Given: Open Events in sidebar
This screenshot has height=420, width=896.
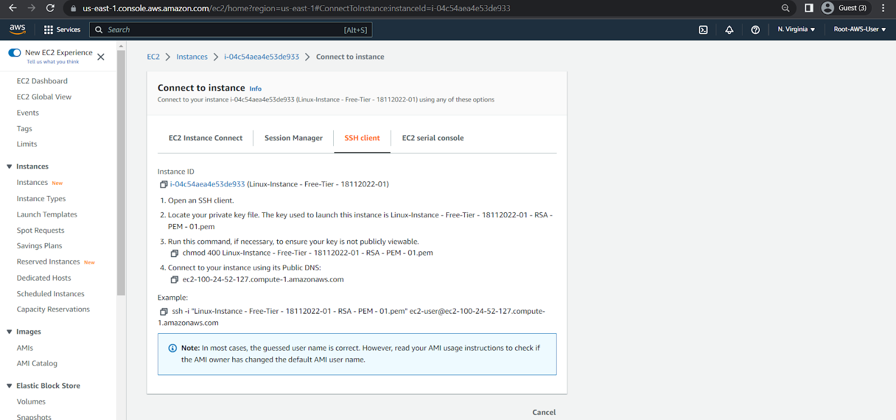Looking at the screenshot, I should tap(28, 113).
